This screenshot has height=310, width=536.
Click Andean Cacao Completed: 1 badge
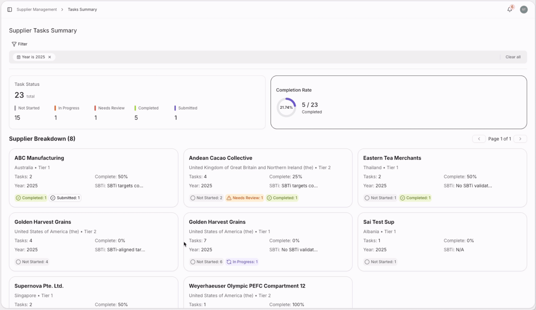281,198
